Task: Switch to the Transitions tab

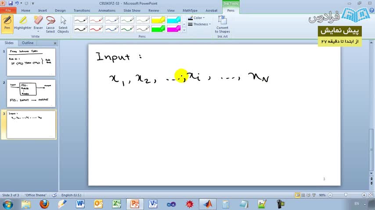Action: [x=82, y=10]
